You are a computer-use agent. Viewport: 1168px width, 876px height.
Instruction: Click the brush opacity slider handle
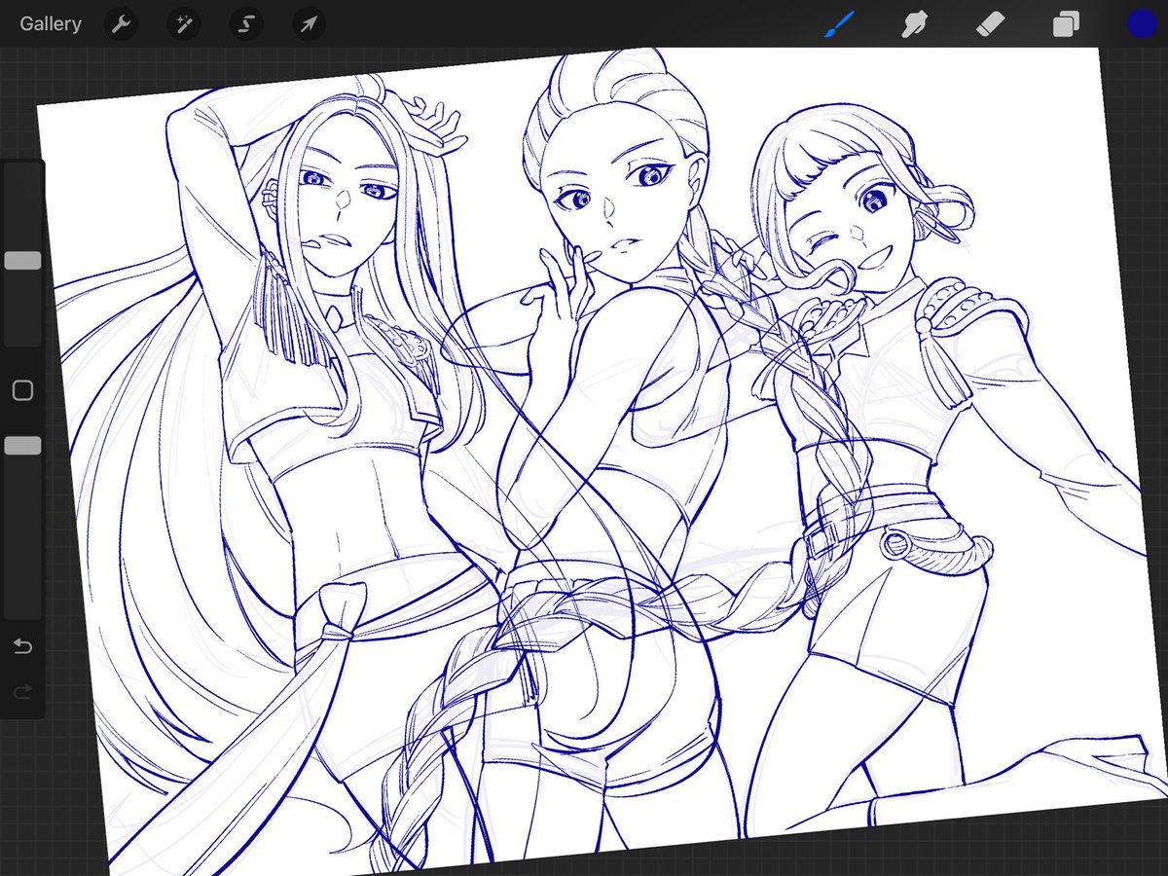22,446
